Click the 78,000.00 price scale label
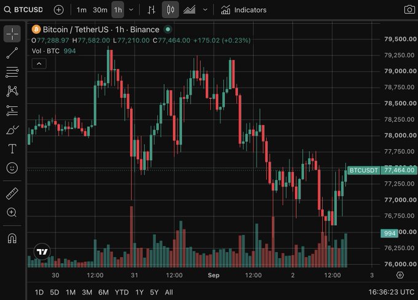418x300 pixels. (400, 135)
